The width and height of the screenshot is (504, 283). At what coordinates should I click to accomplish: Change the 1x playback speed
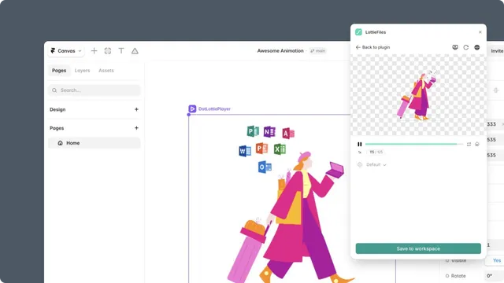(x=360, y=152)
